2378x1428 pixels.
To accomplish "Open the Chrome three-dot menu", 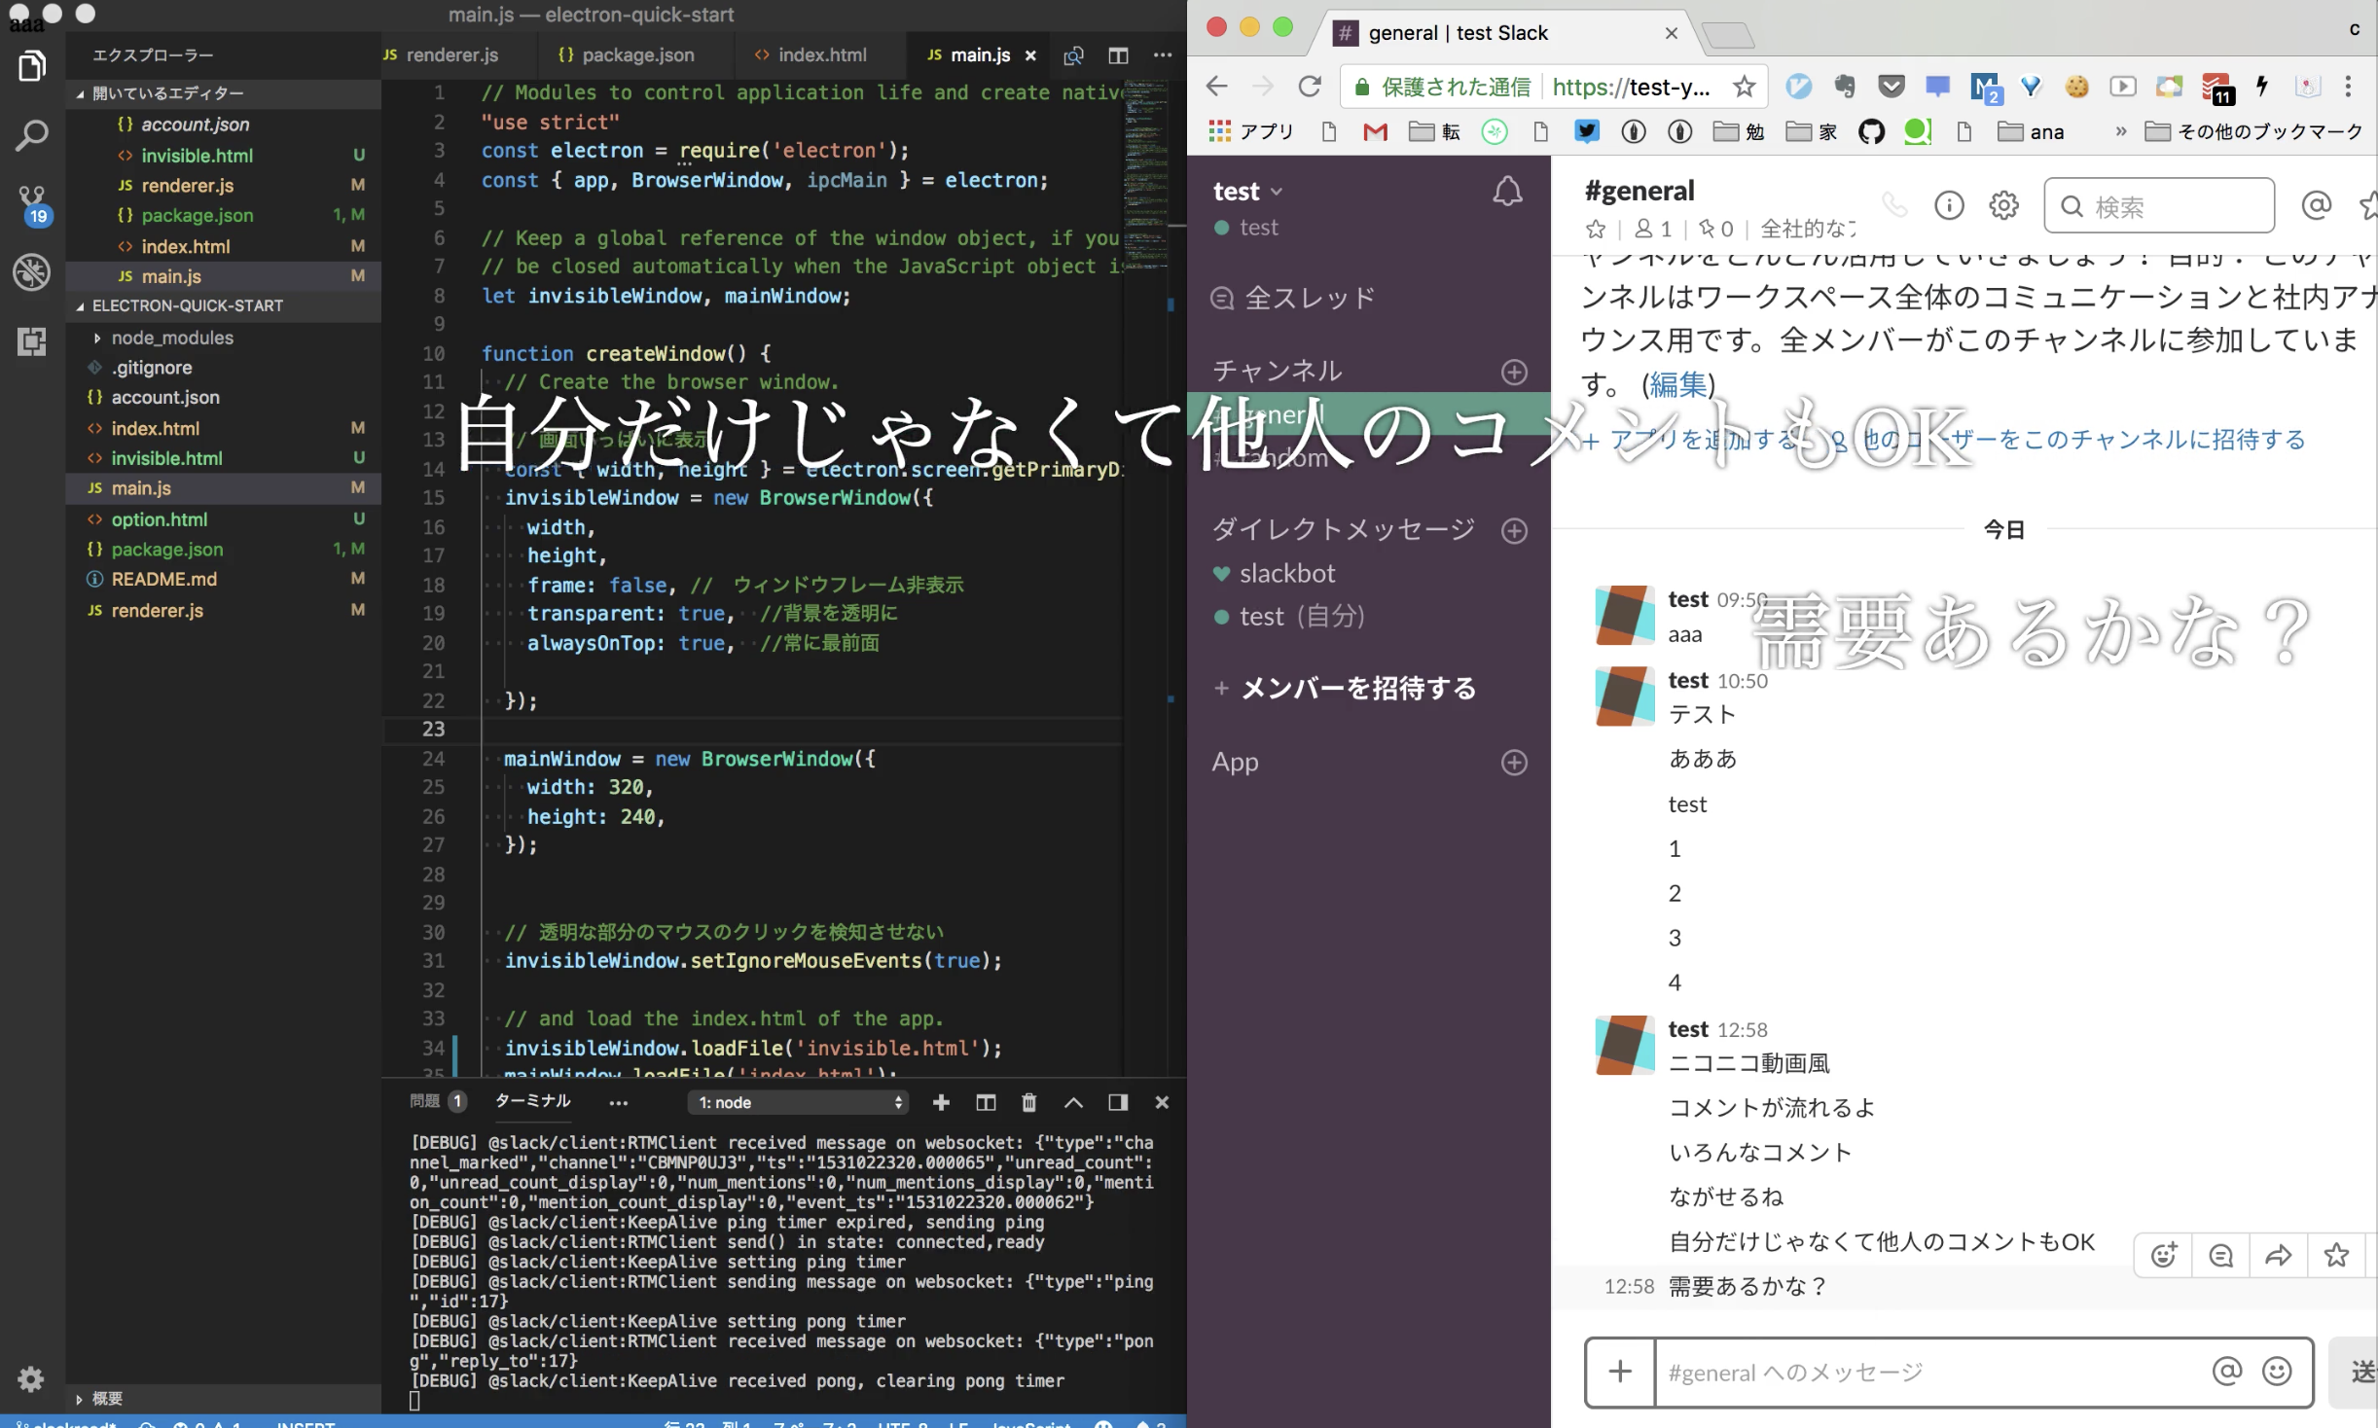I will [x=2348, y=87].
